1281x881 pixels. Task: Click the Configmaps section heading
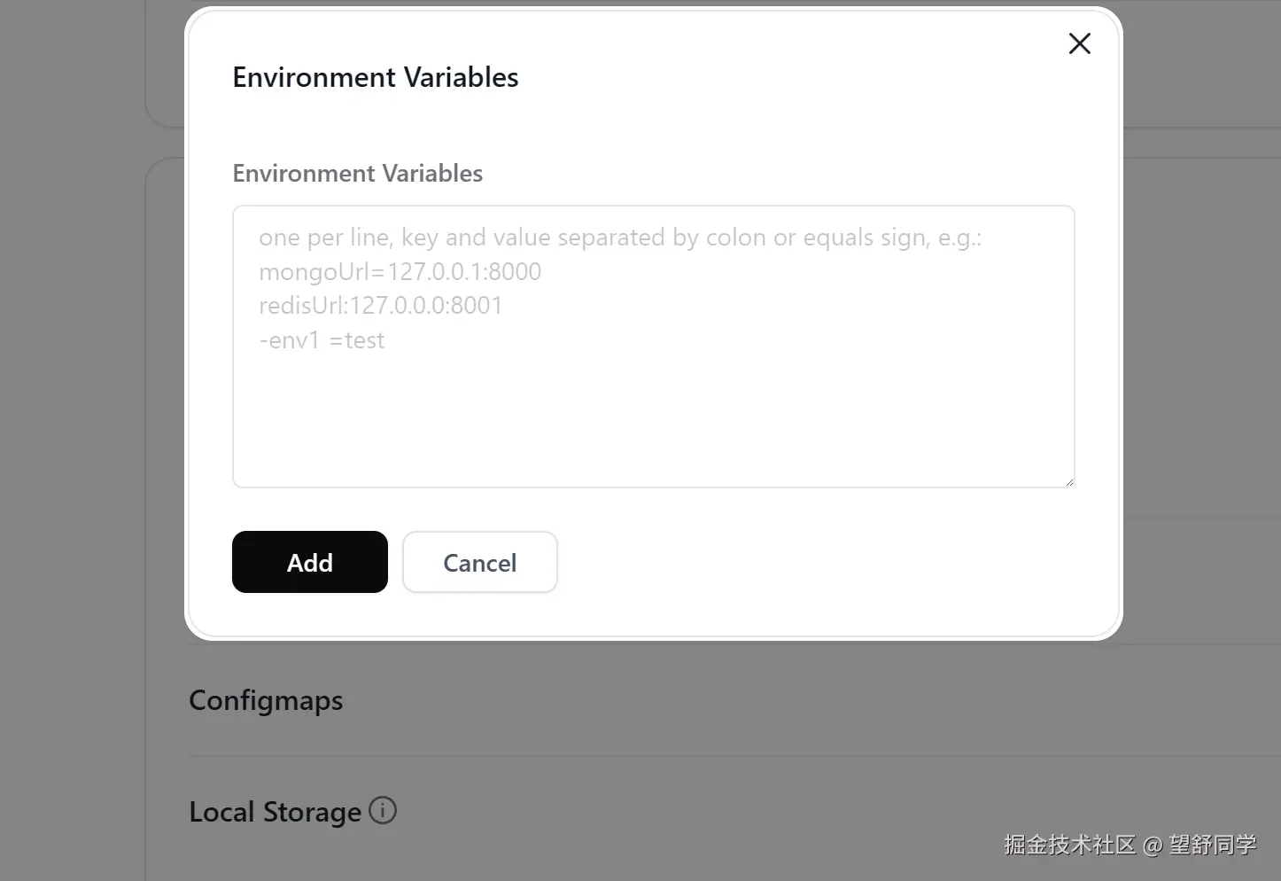pyautogui.click(x=266, y=700)
